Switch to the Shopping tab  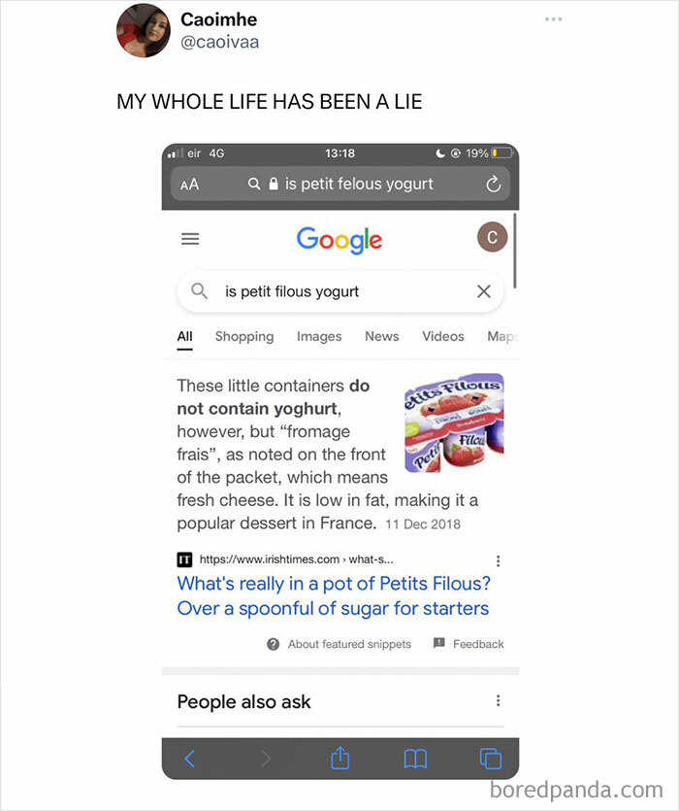pos(244,336)
